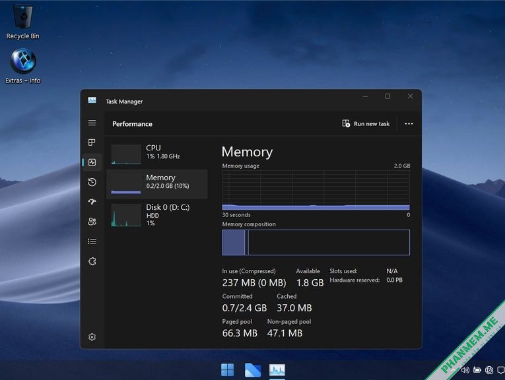
Task: Go to Processes page in sidebar
Action: pyautogui.click(x=92, y=142)
